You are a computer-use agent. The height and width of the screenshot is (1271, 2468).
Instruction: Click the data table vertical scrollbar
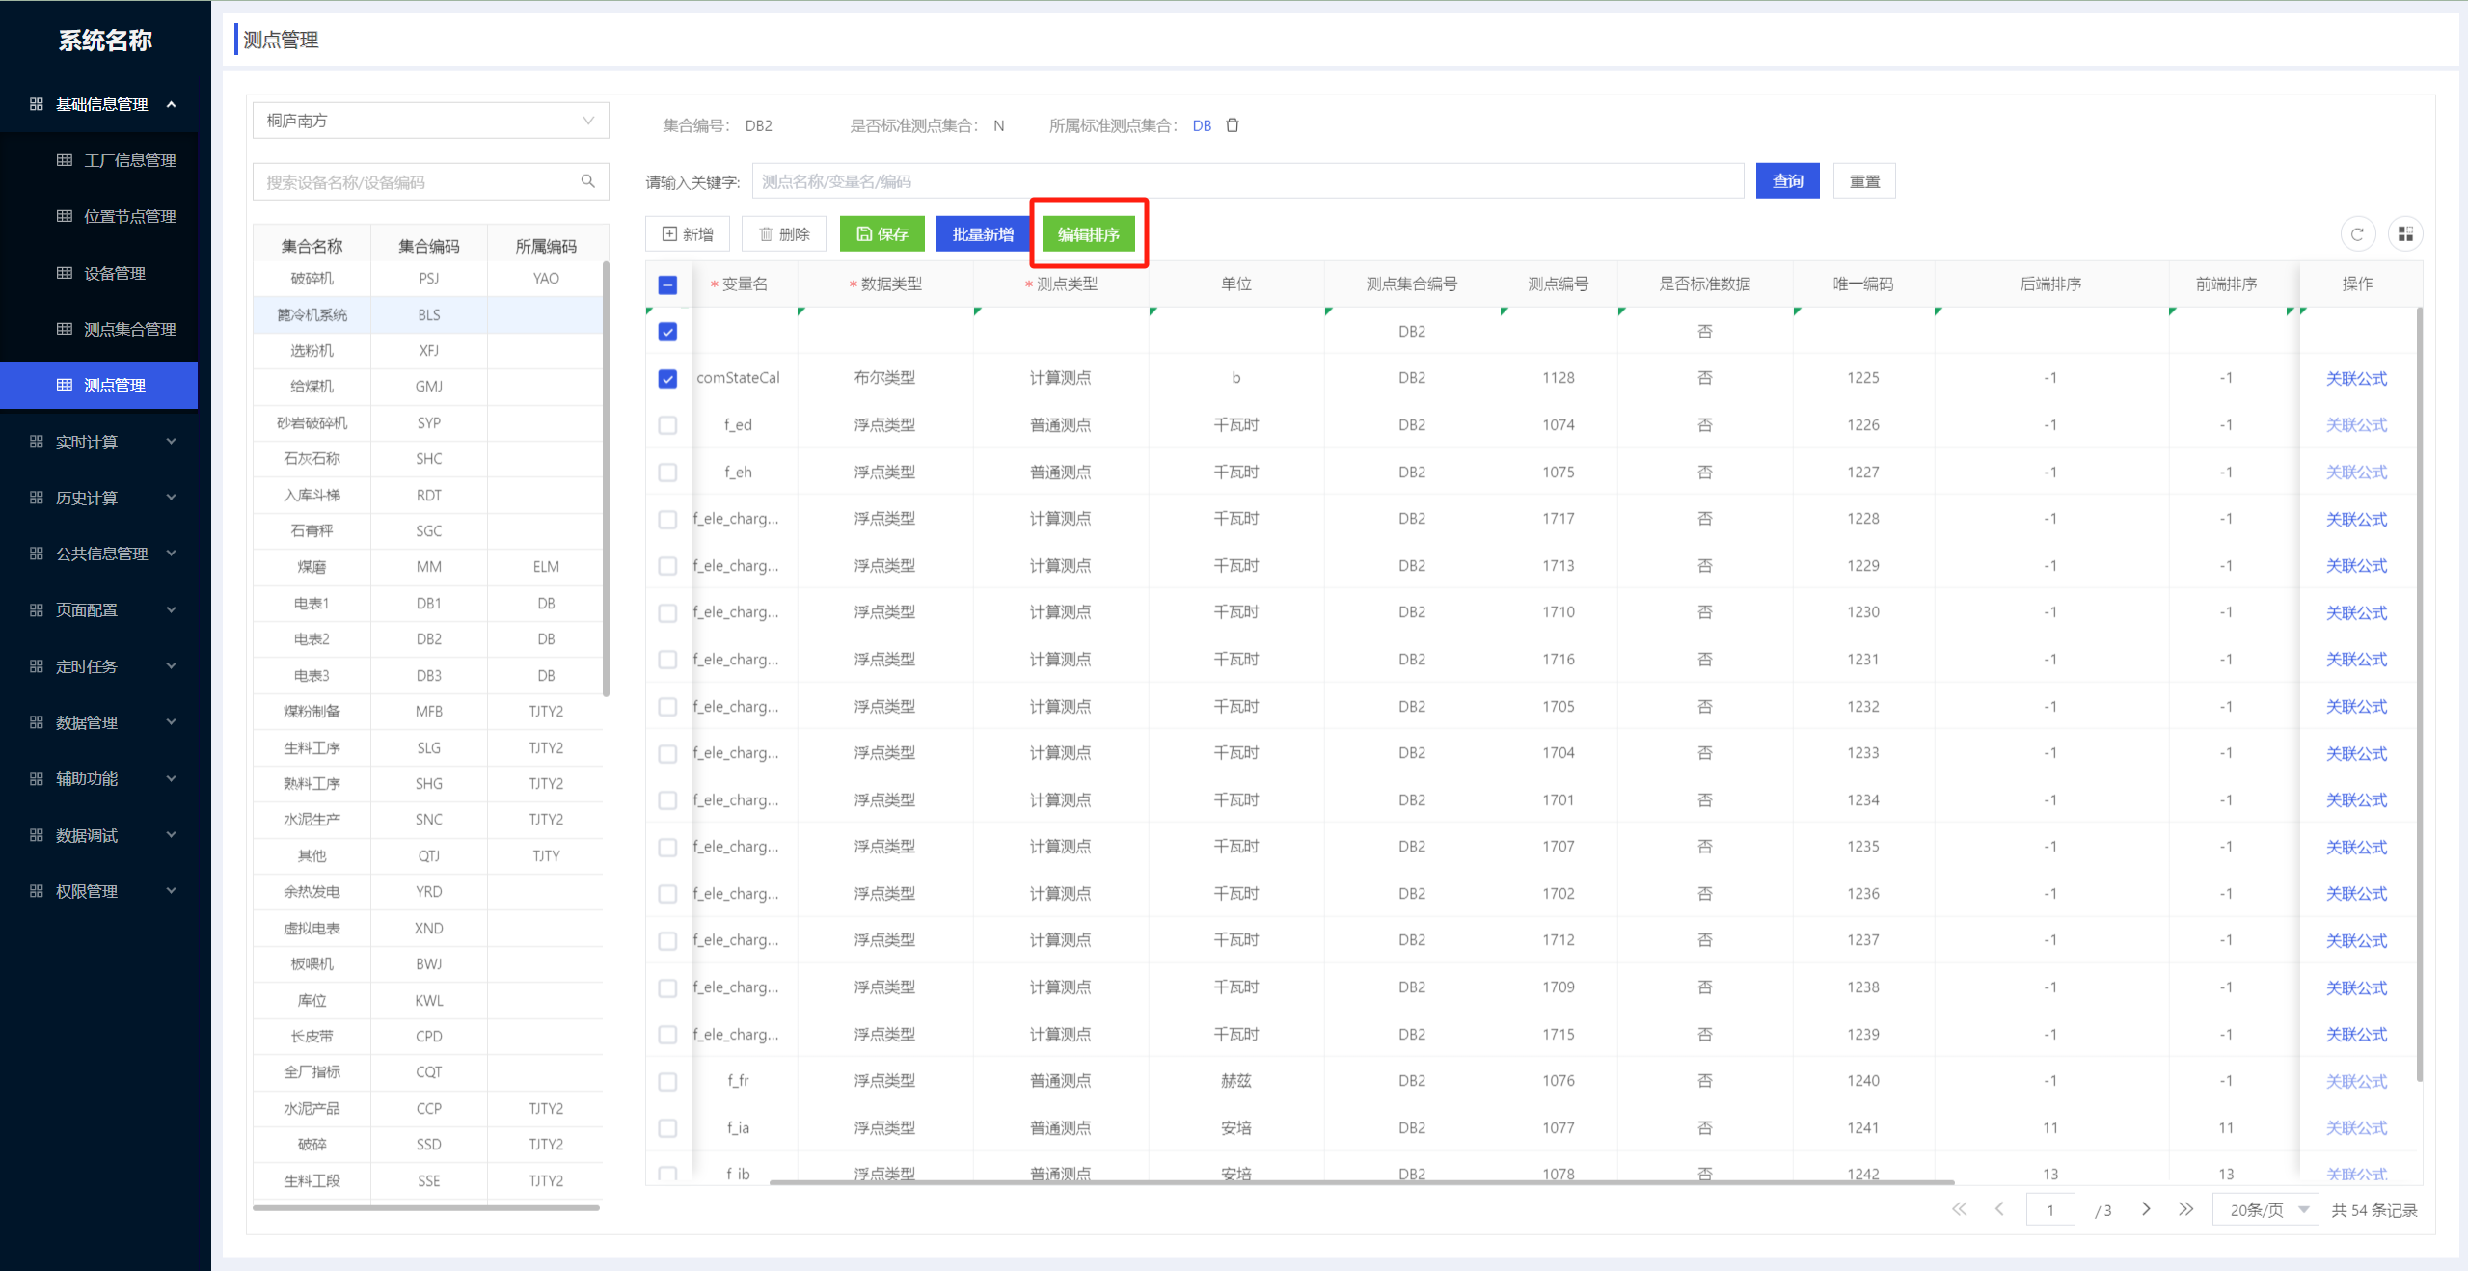click(x=2419, y=694)
